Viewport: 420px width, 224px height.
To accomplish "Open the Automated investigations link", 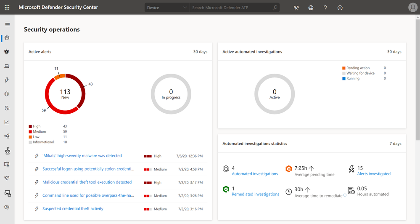I will click(255, 174).
